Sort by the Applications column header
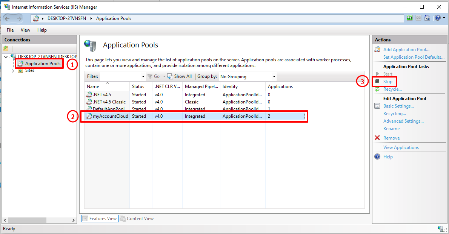The image size is (449, 234). pyautogui.click(x=285, y=87)
